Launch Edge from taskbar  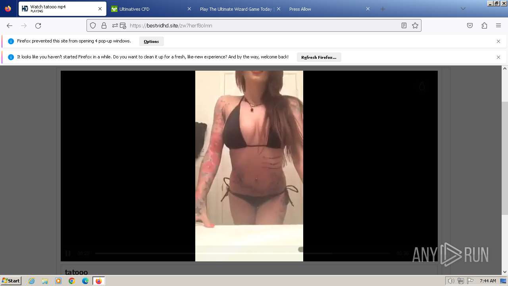point(85,281)
